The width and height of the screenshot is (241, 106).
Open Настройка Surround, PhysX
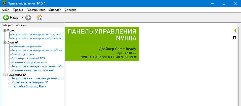point(29,86)
